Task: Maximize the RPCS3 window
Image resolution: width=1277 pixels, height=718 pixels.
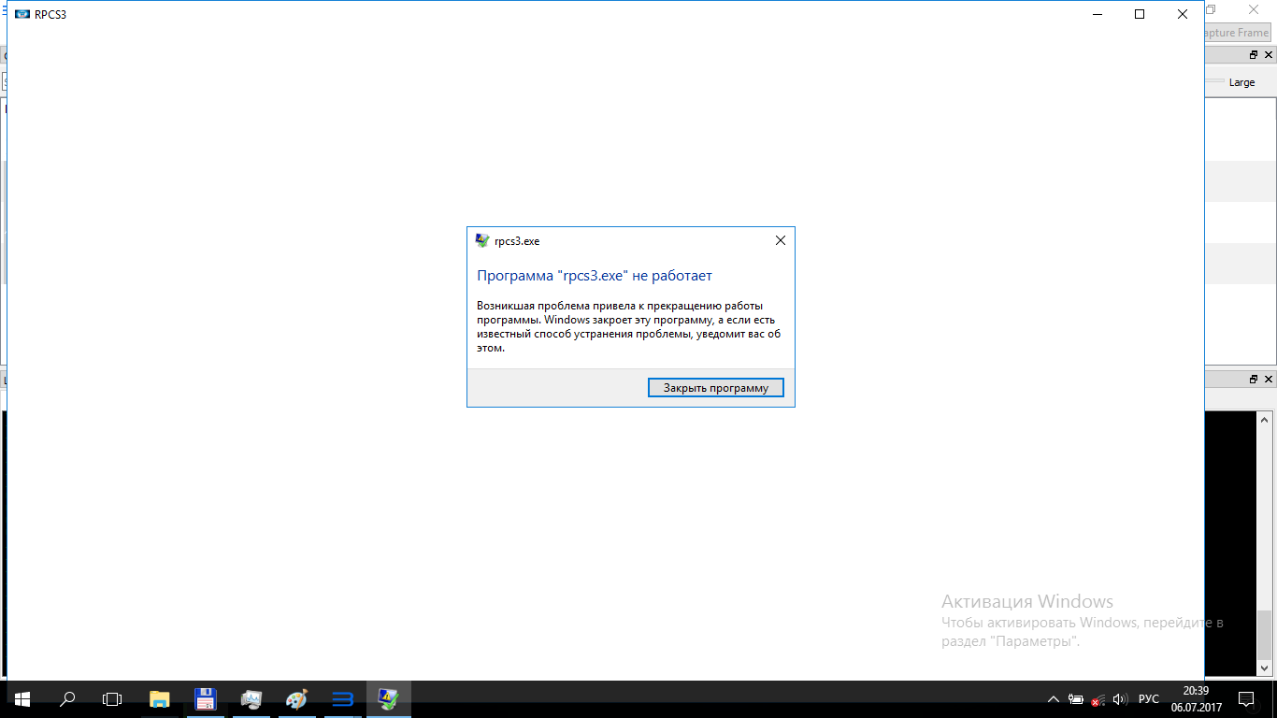Action: click(1140, 14)
